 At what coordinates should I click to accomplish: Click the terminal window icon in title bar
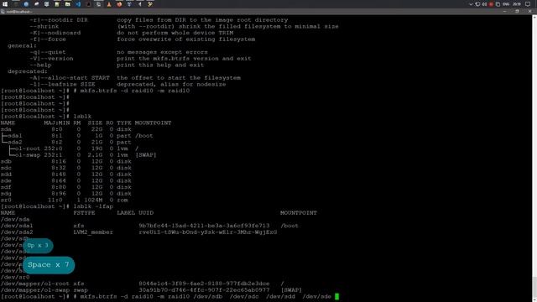pyautogui.click(x=3, y=11)
